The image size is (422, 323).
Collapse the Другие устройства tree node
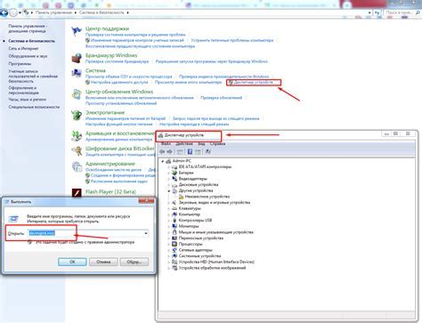pos(169,190)
